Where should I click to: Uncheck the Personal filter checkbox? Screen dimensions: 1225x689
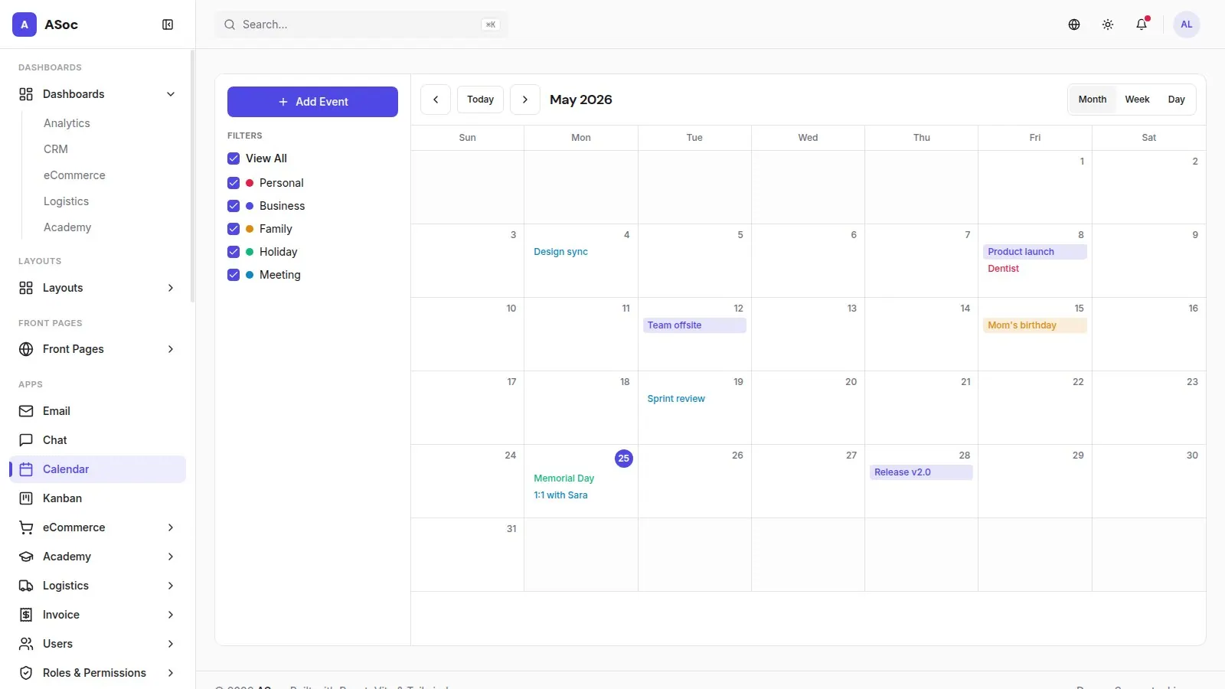(234, 183)
